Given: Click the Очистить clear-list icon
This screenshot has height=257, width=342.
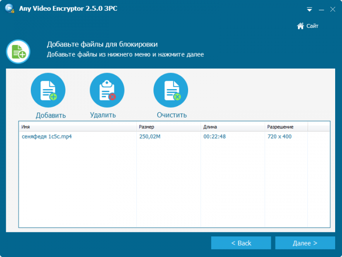Looking at the screenshot, I should (171, 90).
